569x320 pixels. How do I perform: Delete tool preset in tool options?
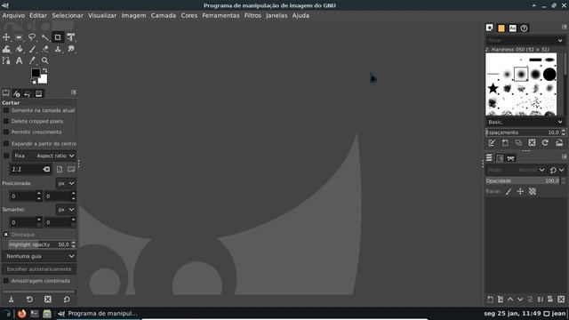(x=48, y=300)
